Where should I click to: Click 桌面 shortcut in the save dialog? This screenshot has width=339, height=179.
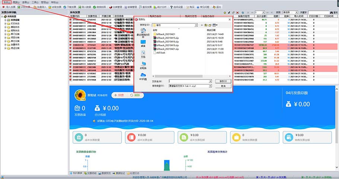[143, 44]
